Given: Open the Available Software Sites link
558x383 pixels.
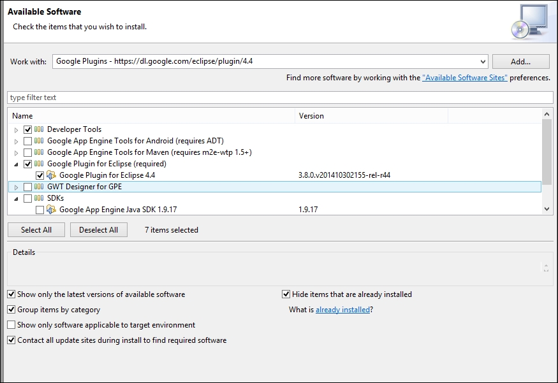Looking at the screenshot, I should point(465,78).
